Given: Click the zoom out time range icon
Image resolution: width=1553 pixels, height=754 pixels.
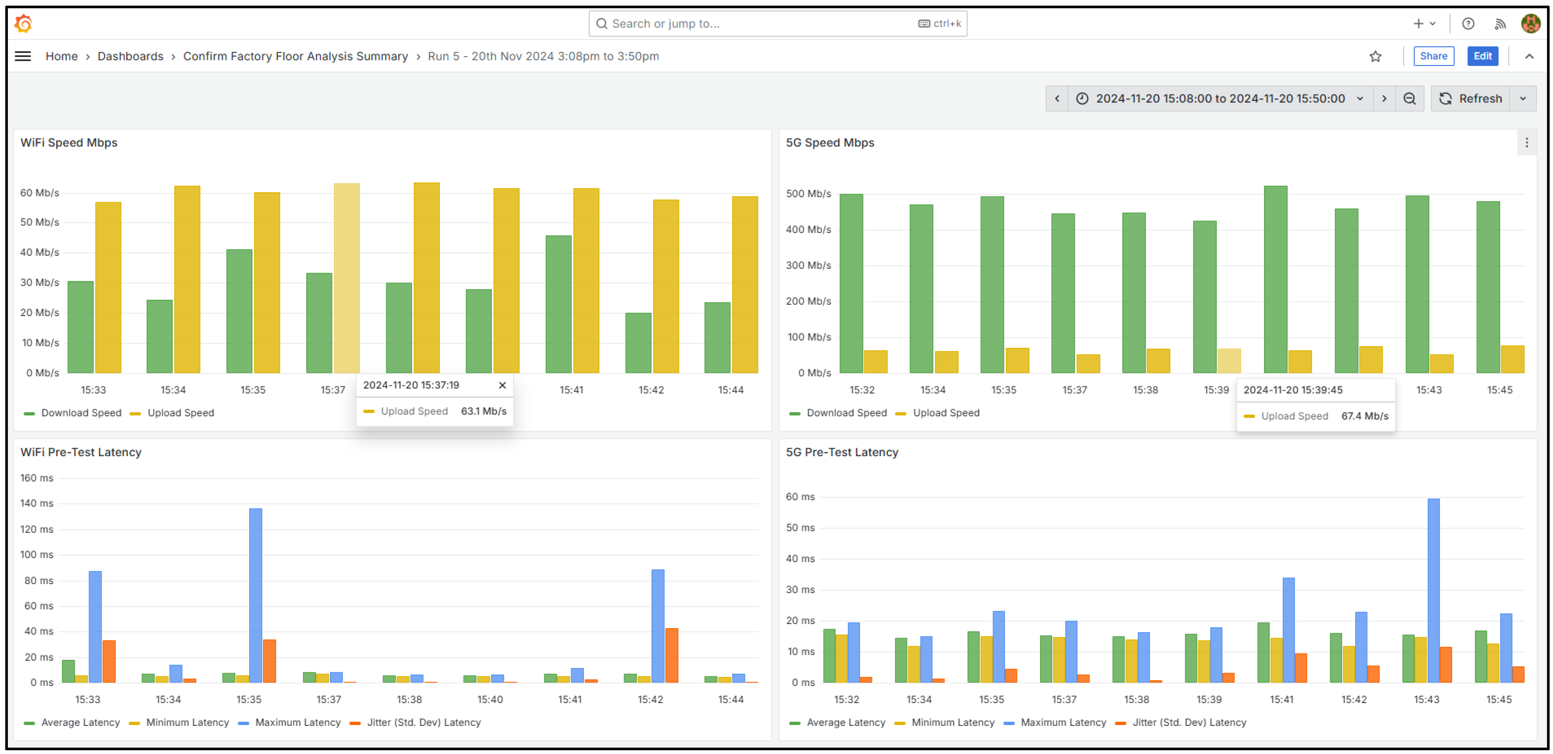Looking at the screenshot, I should click(1410, 98).
